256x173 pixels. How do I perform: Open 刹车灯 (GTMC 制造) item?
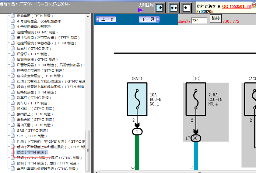tap(34, 98)
